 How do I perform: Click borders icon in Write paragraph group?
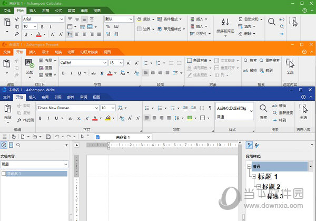click(203, 118)
